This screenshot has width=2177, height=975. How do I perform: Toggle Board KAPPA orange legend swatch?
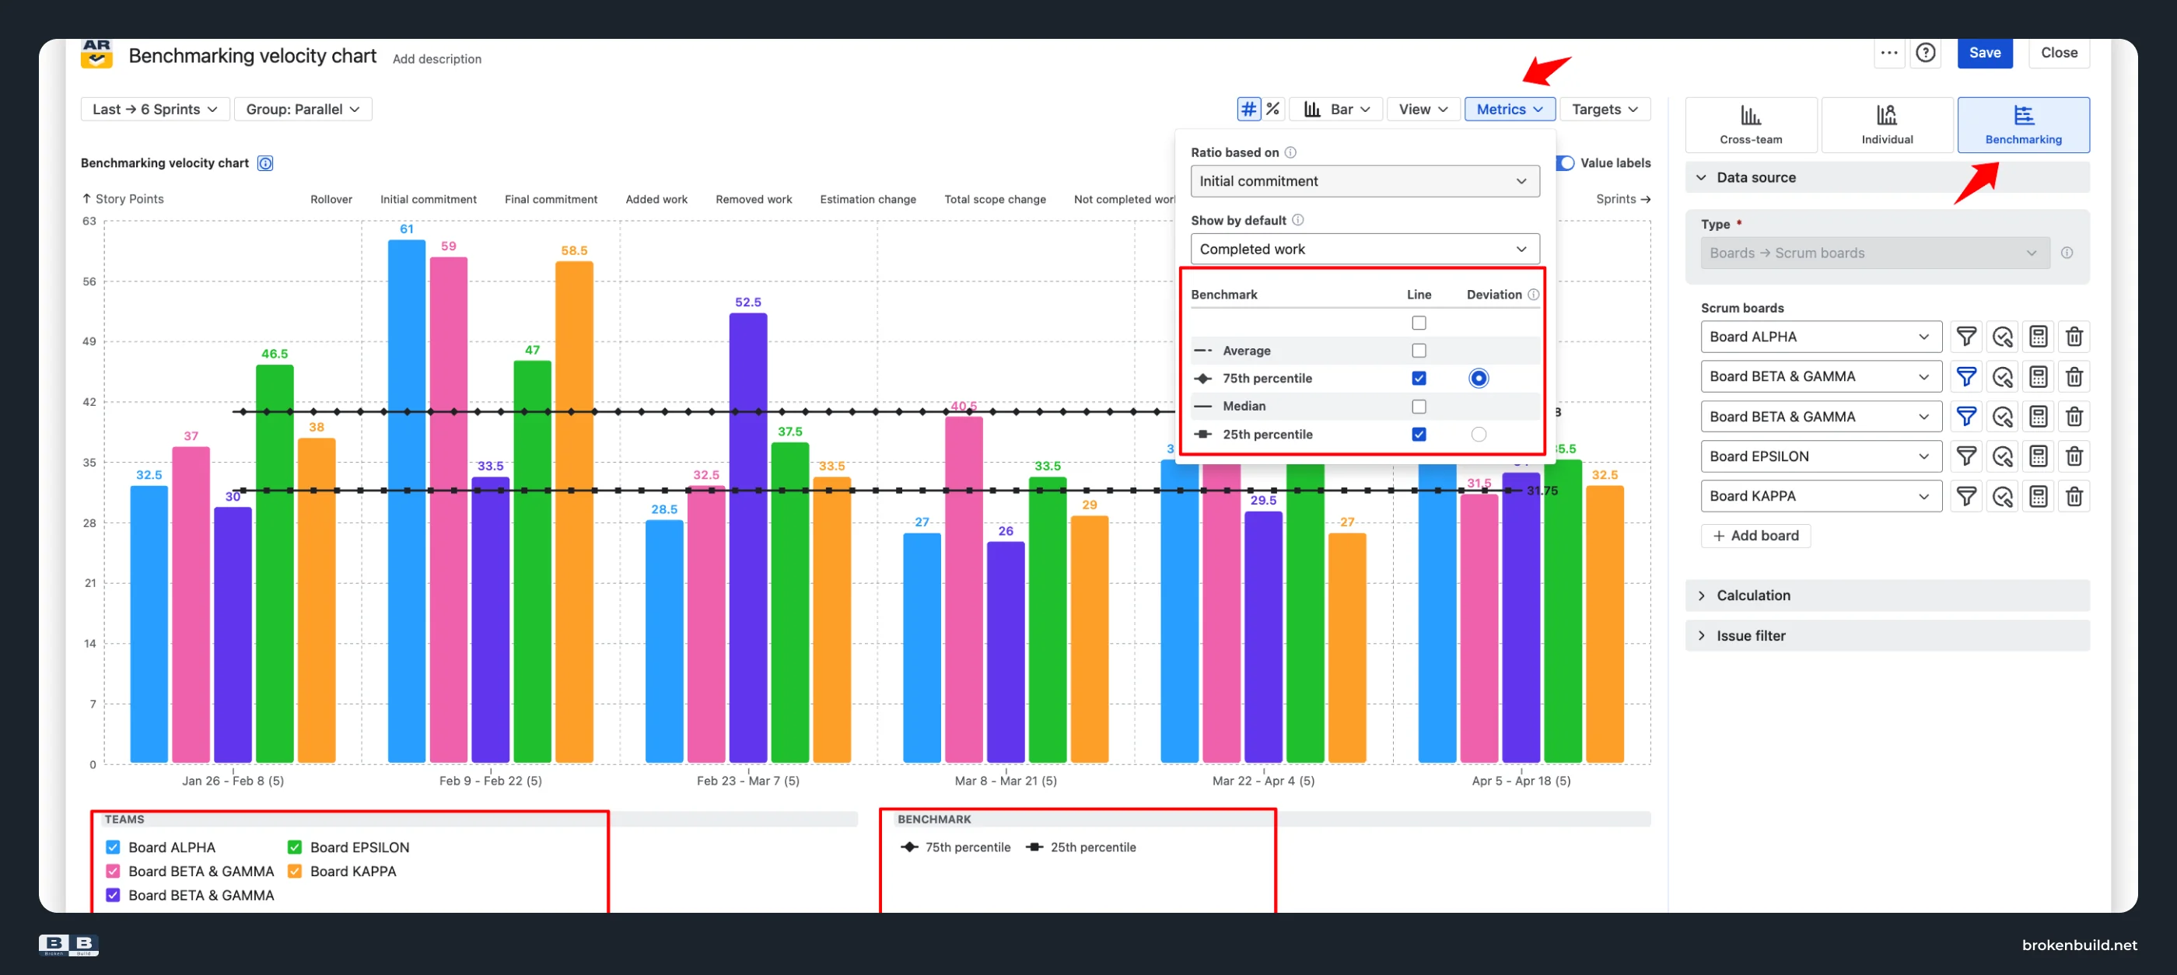click(295, 871)
